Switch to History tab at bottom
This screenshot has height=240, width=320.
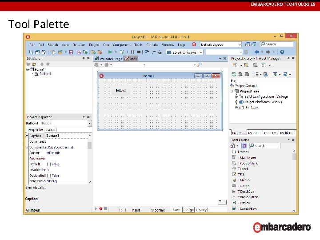tap(201, 210)
